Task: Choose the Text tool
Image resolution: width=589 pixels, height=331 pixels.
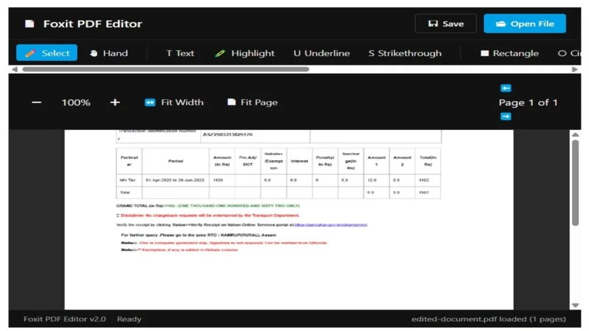Action: [x=180, y=53]
